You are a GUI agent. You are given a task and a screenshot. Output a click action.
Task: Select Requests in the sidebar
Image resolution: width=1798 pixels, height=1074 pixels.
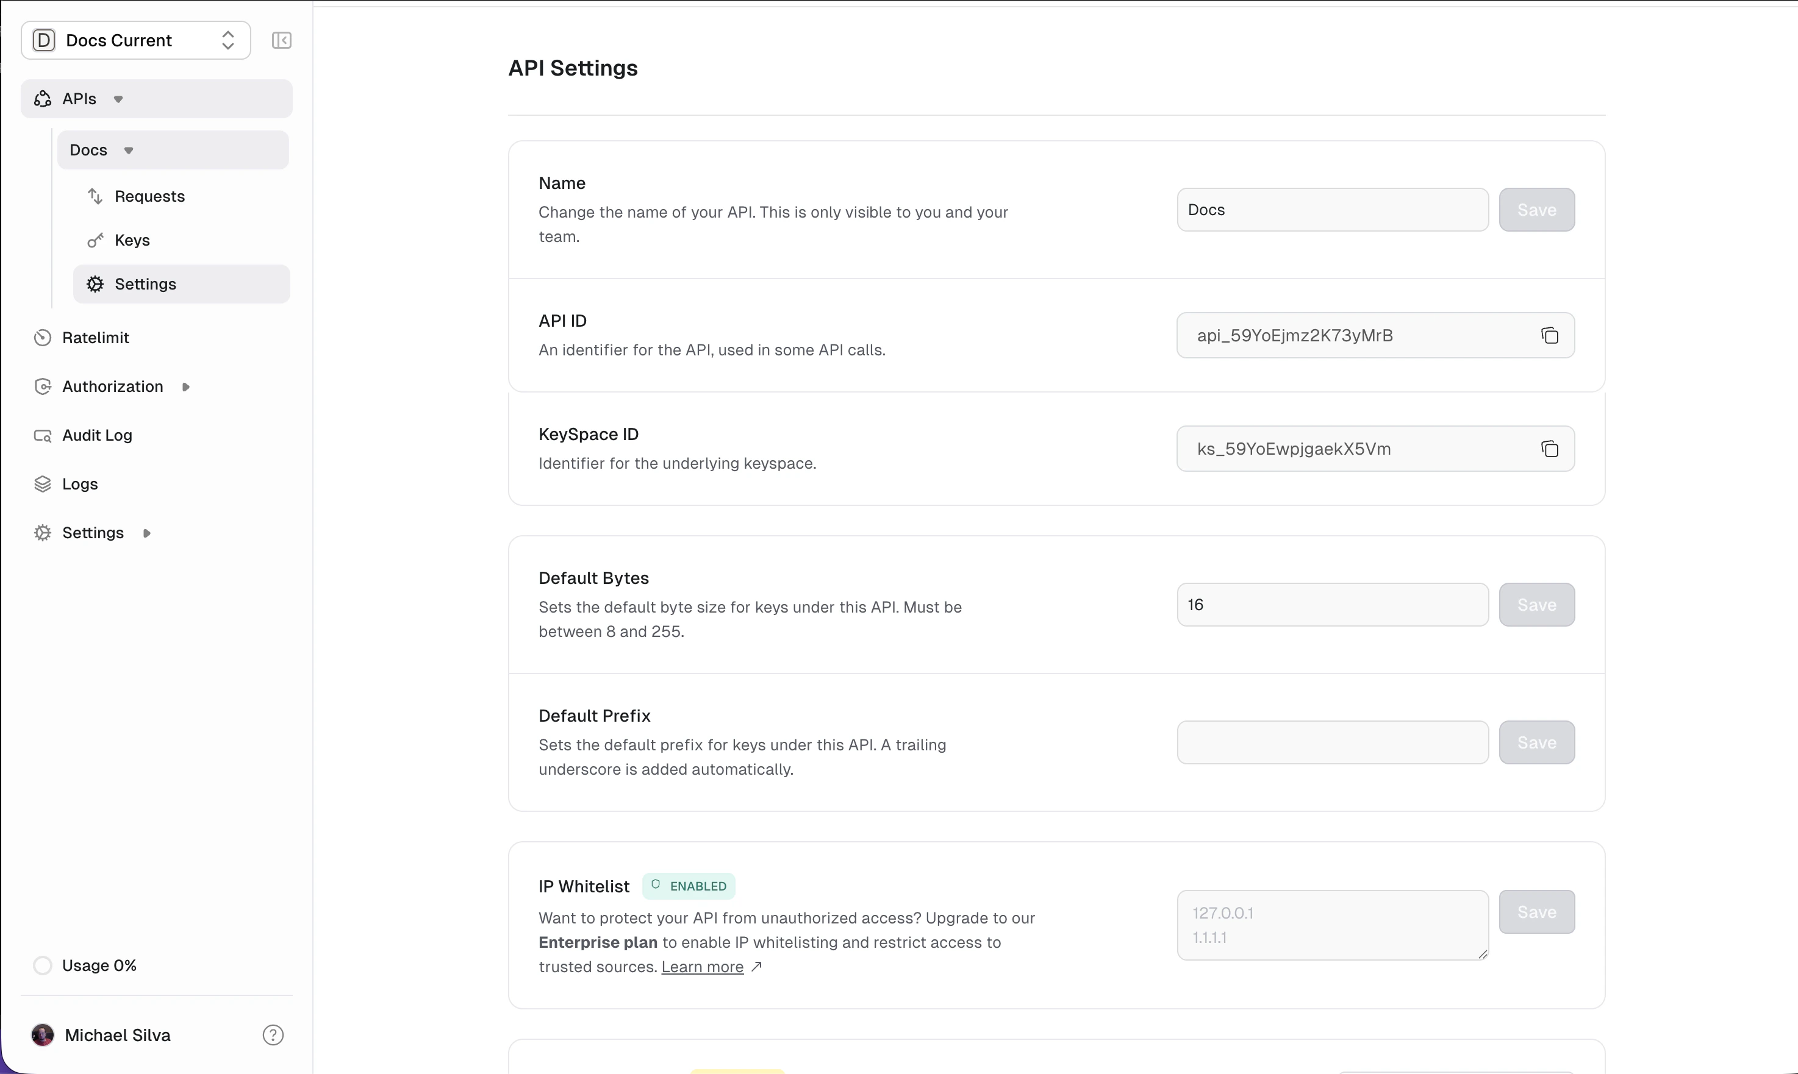click(148, 196)
